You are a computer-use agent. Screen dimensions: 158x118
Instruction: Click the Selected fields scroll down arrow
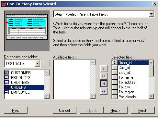pyautogui.click(x=151, y=96)
